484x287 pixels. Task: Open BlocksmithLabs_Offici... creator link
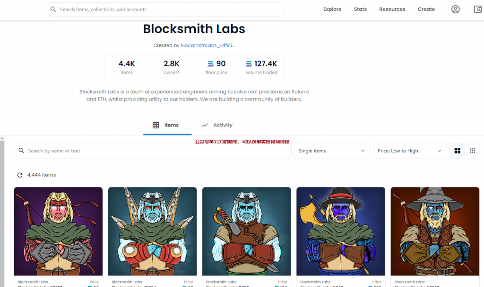tap(207, 46)
